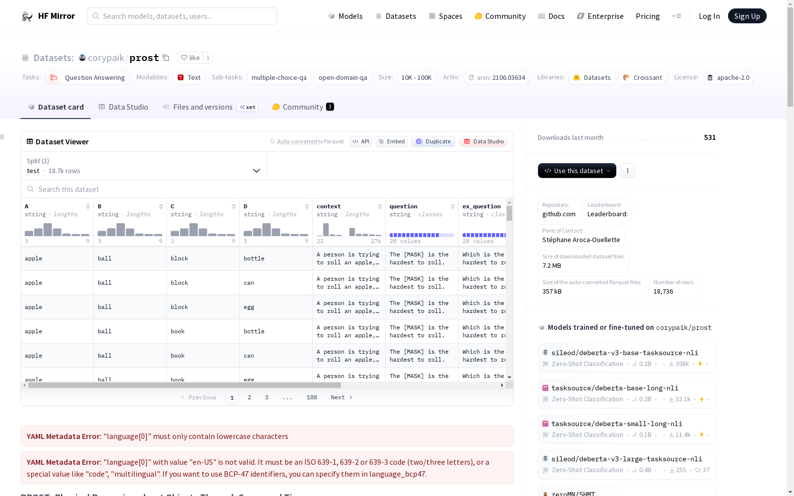Sort column D using its sort arrows

coord(307,206)
